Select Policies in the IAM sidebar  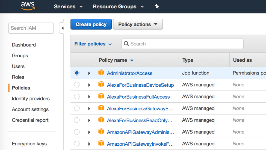coord(21,88)
